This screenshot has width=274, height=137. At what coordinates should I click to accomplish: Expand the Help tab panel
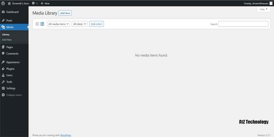(x=263, y=9)
